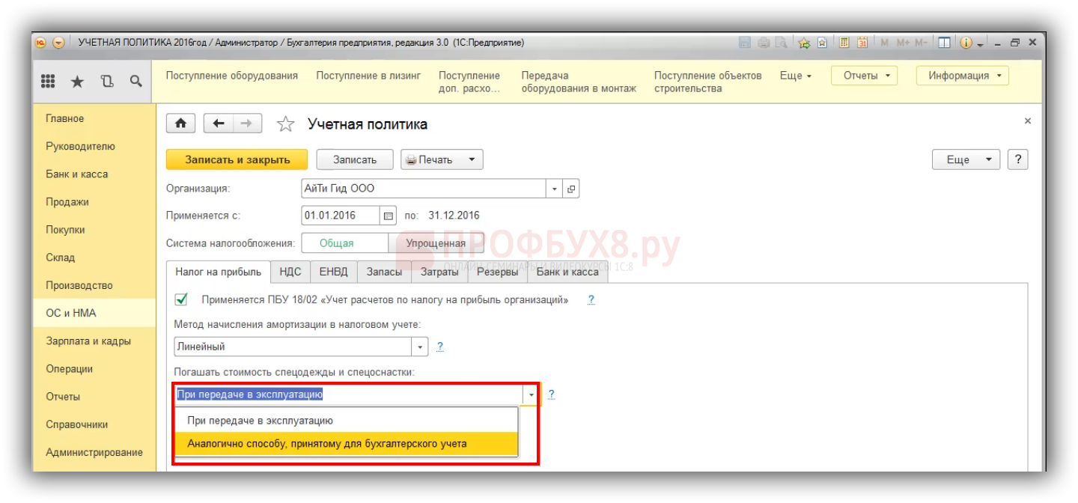This screenshot has height=503, width=1078.
Task: Open the orange main menu dropdown circle
Action: (x=58, y=43)
